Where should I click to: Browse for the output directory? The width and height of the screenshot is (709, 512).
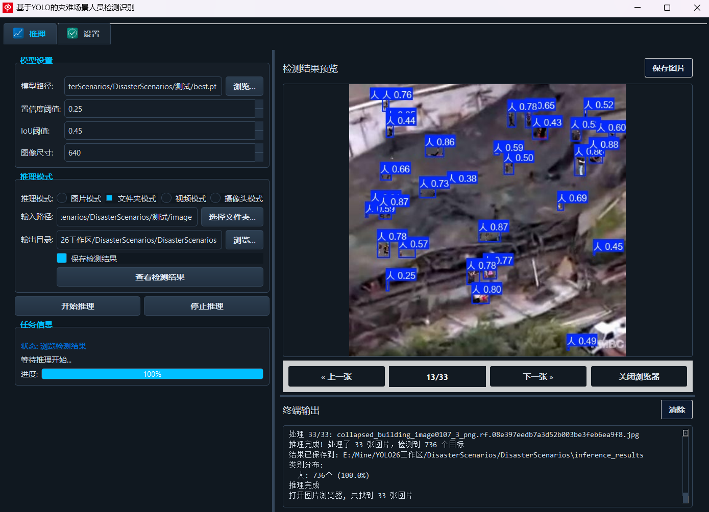point(245,240)
